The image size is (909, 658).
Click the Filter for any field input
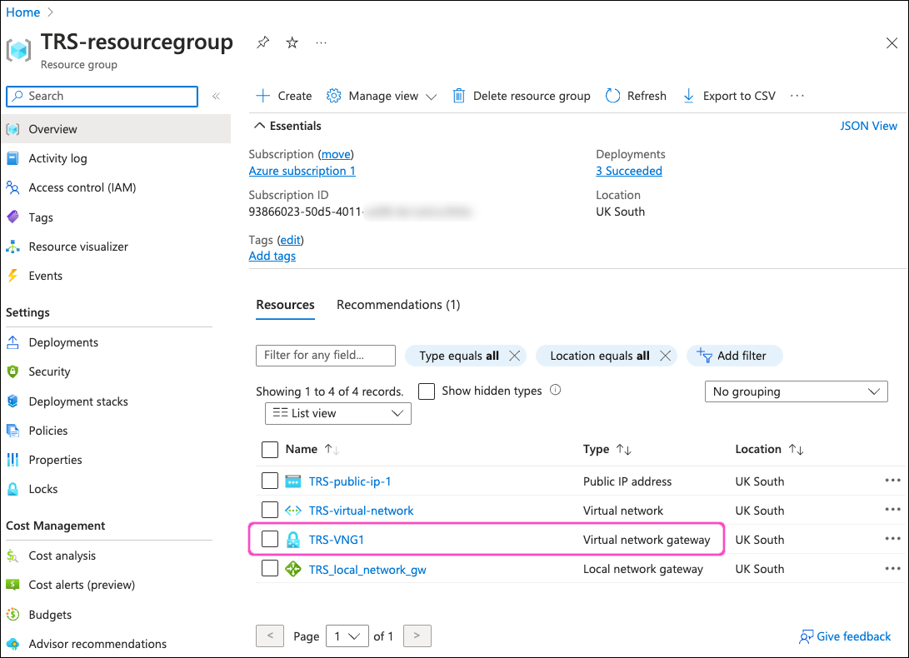click(325, 355)
